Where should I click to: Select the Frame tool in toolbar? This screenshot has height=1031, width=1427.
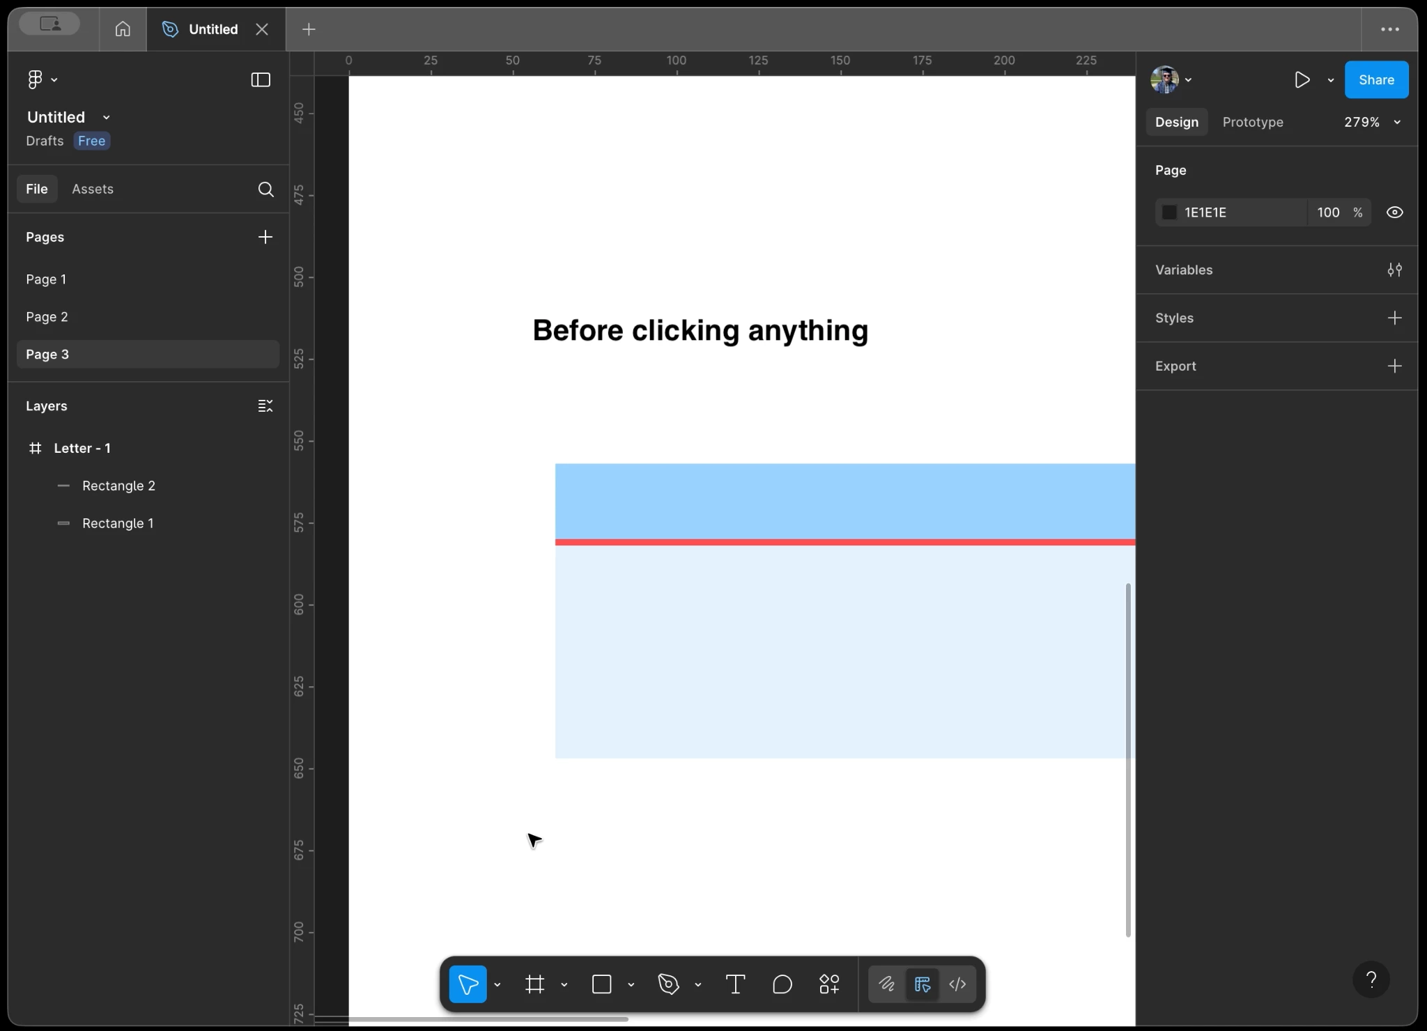click(534, 984)
